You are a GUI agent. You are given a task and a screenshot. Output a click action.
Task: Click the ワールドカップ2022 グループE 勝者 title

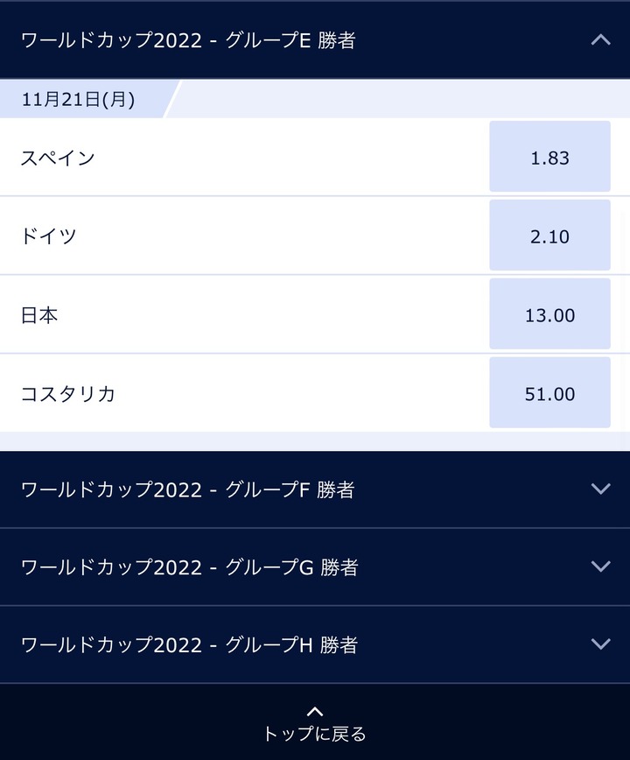coord(188,40)
